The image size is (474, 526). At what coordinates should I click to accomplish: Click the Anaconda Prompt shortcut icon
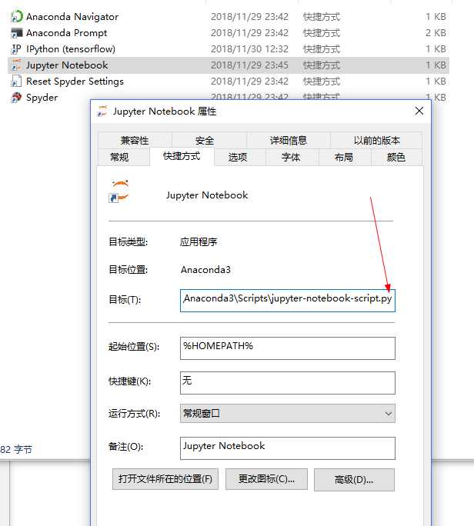point(16,33)
